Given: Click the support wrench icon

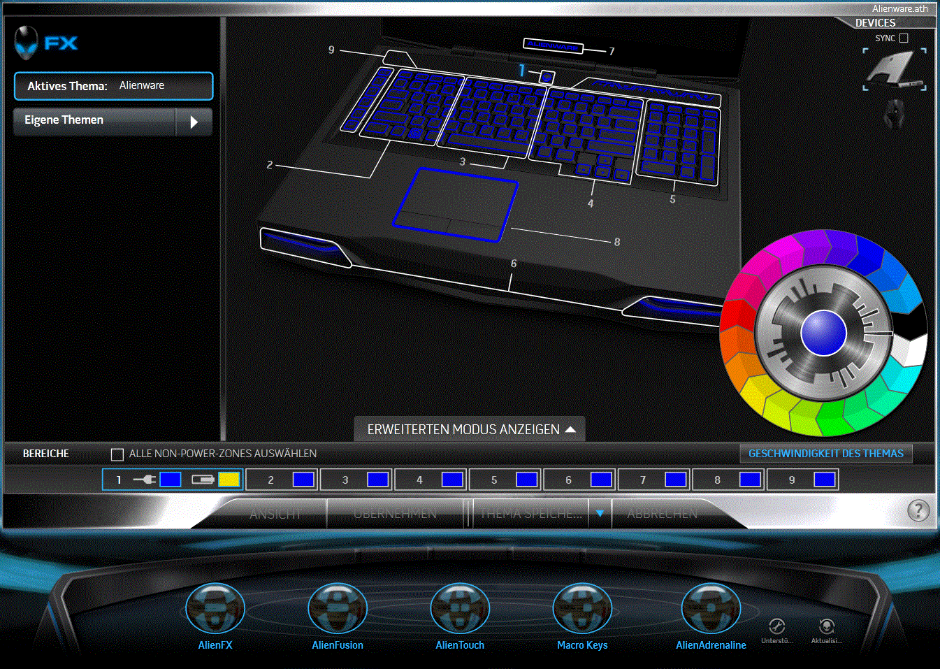Looking at the screenshot, I should 776,626.
